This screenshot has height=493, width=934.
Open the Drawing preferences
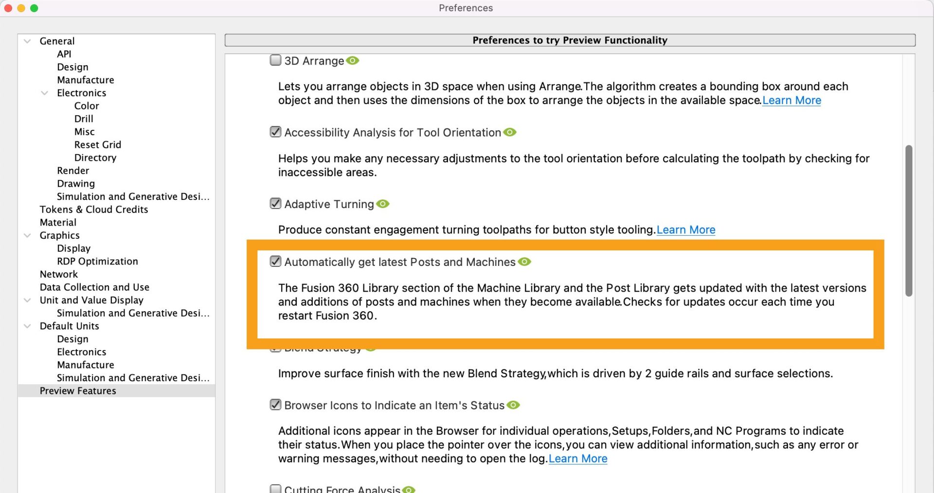[76, 184]
